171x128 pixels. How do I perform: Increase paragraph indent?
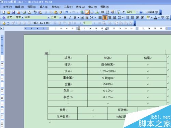(142, 17)
